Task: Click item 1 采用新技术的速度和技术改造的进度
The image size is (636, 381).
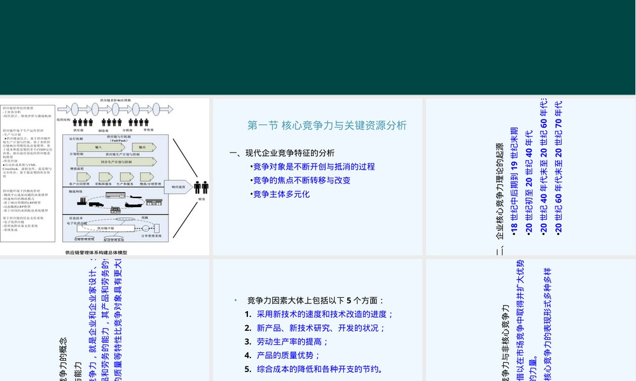Action: click(319, 314)
